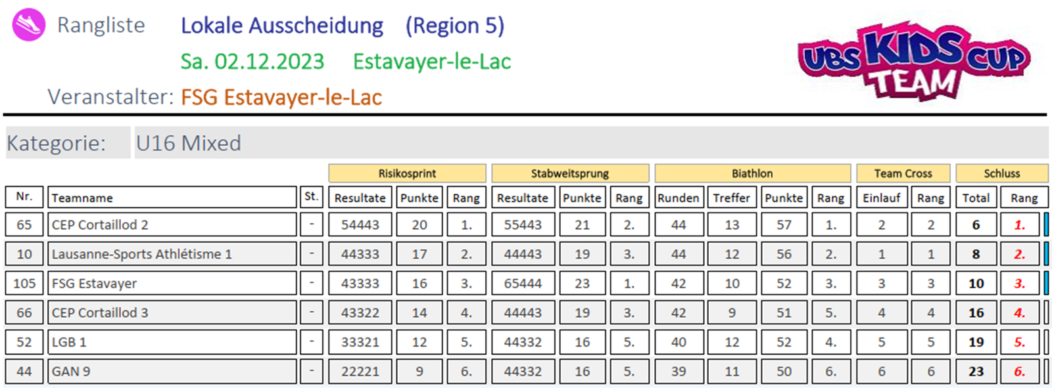Click the Treffer column header
This screenshot has height=388, width=1052.
point(731,198)
